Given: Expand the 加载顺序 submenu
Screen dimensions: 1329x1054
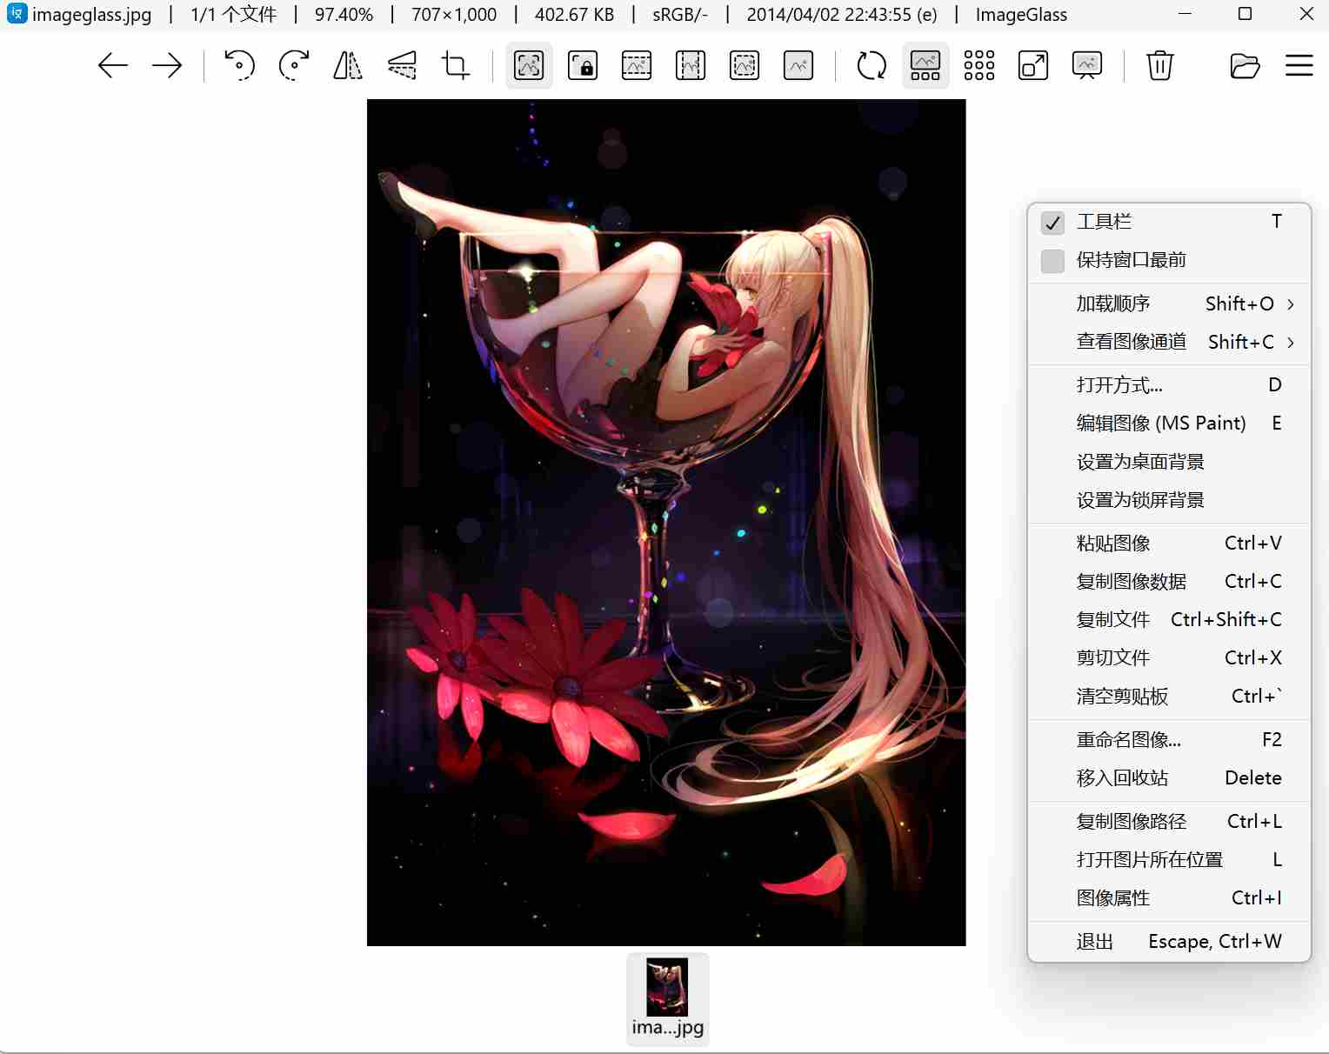Looking at the screenshot, I should point(1169,304).
